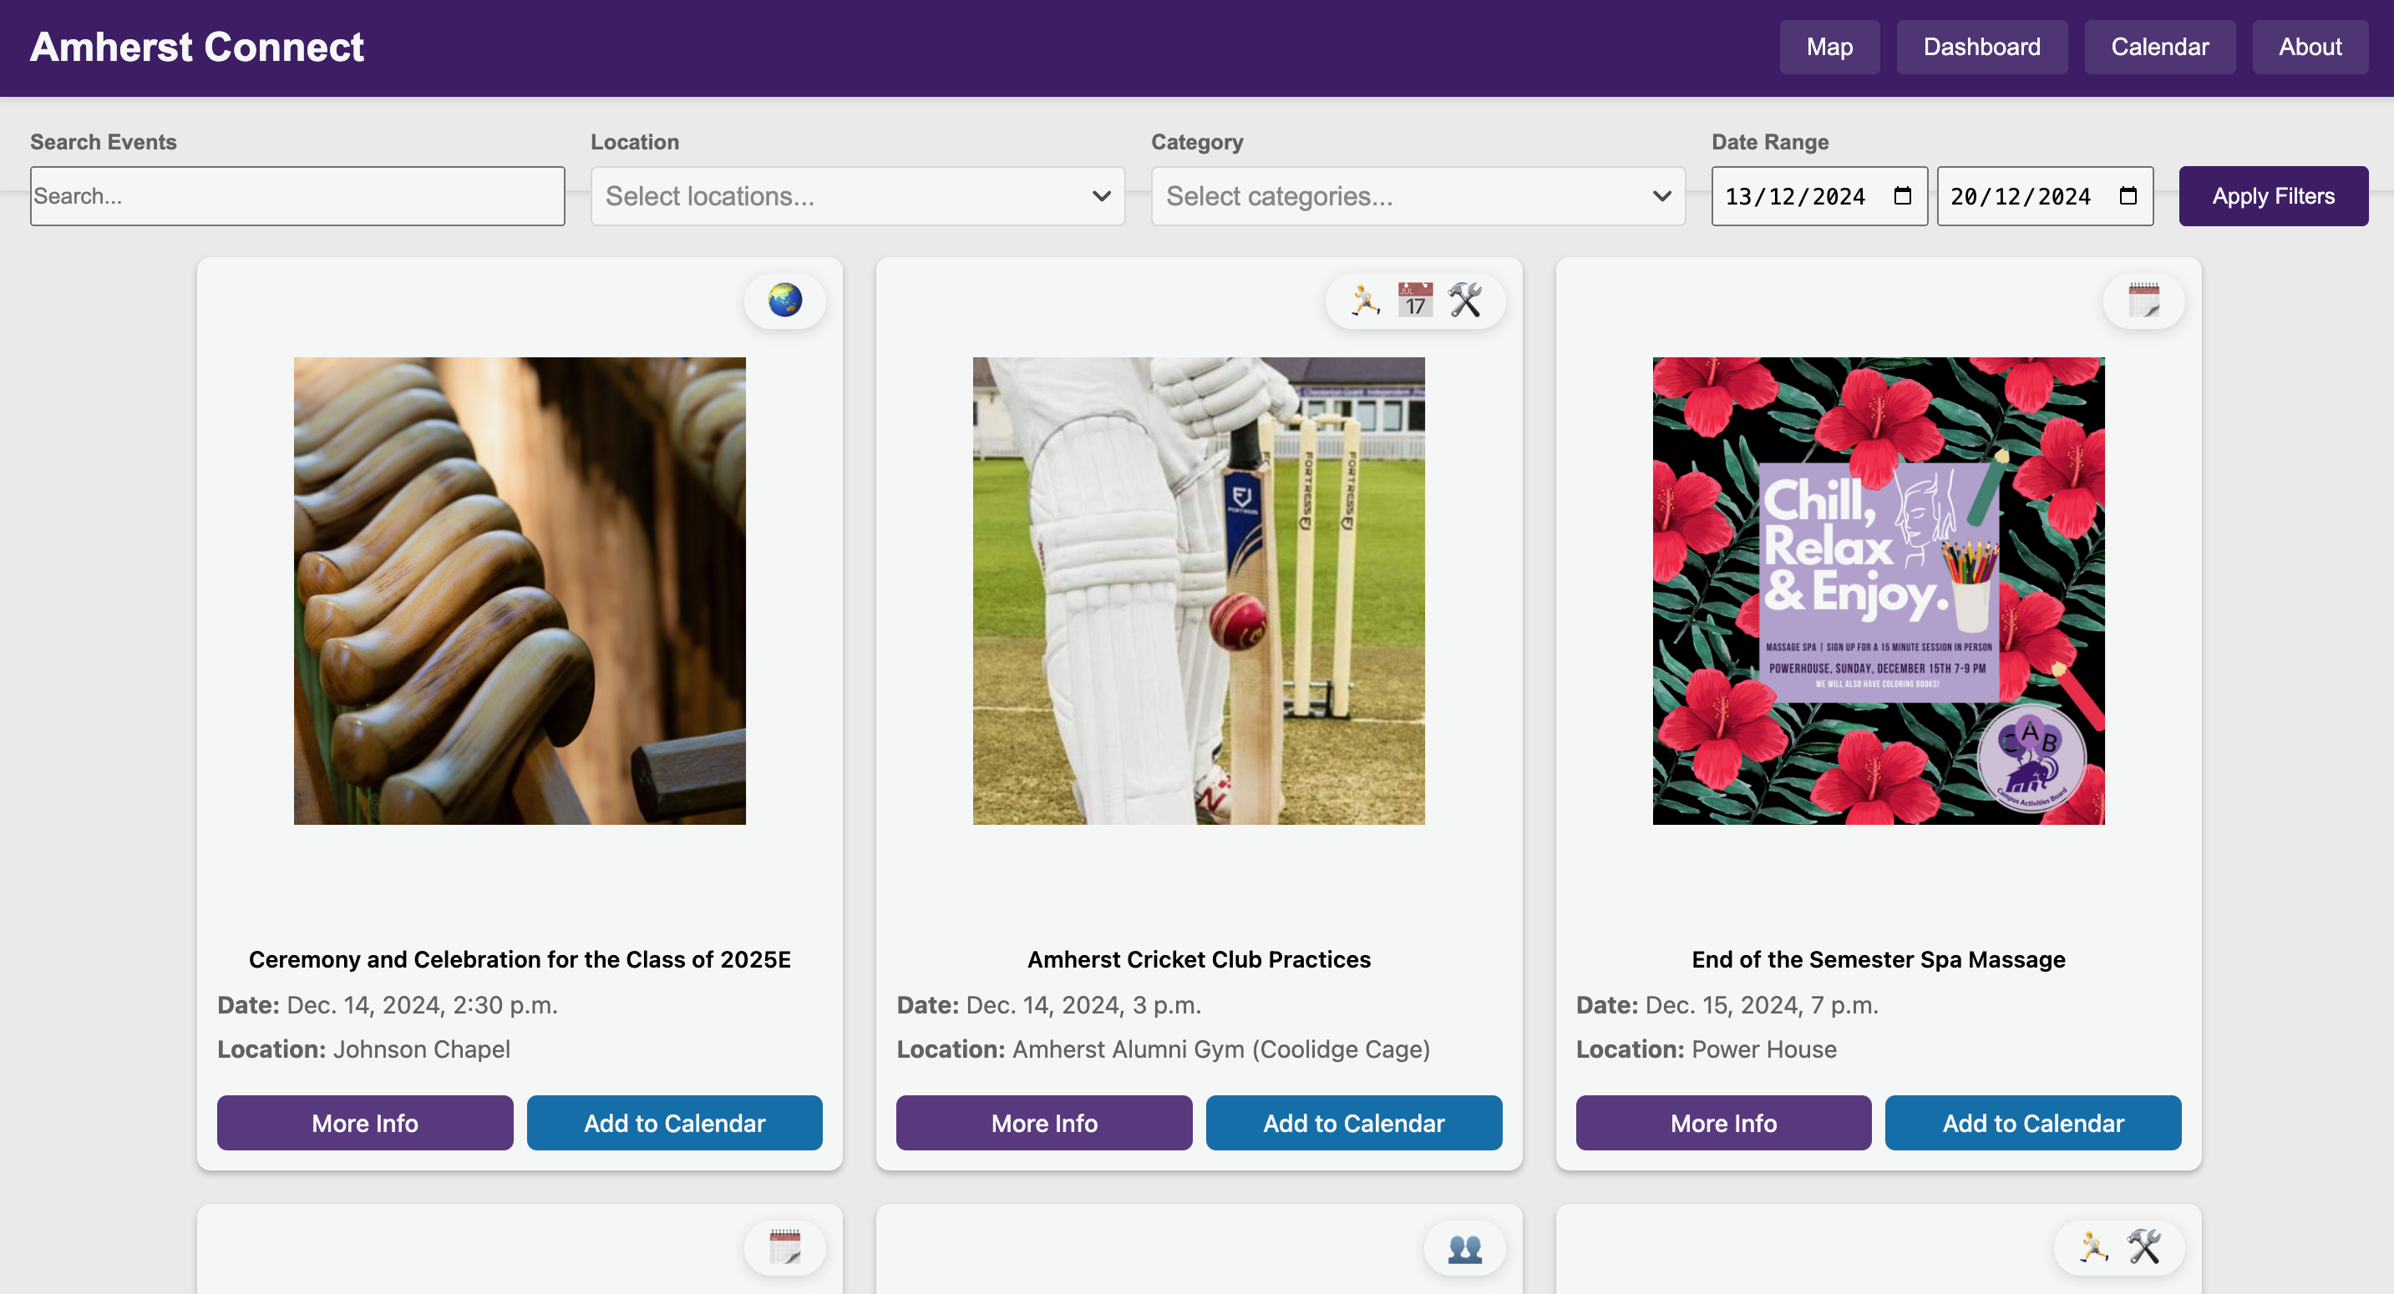This screenshot has height=1294, width=2394.
Task: Click the two-people silhouette icon on bottom card
Action: (1464, 1247)
